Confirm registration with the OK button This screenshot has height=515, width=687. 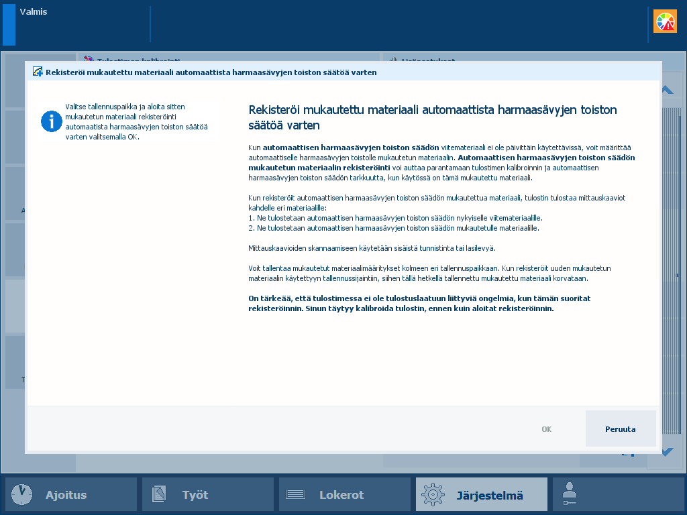(546, 428)
